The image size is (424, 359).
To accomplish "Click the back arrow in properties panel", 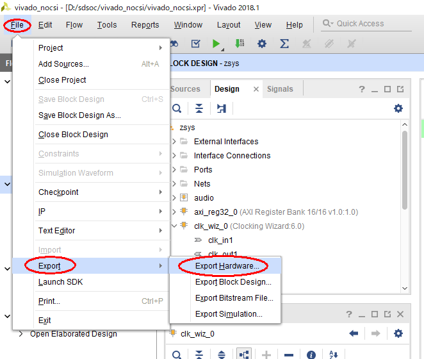I will point(354,333).
